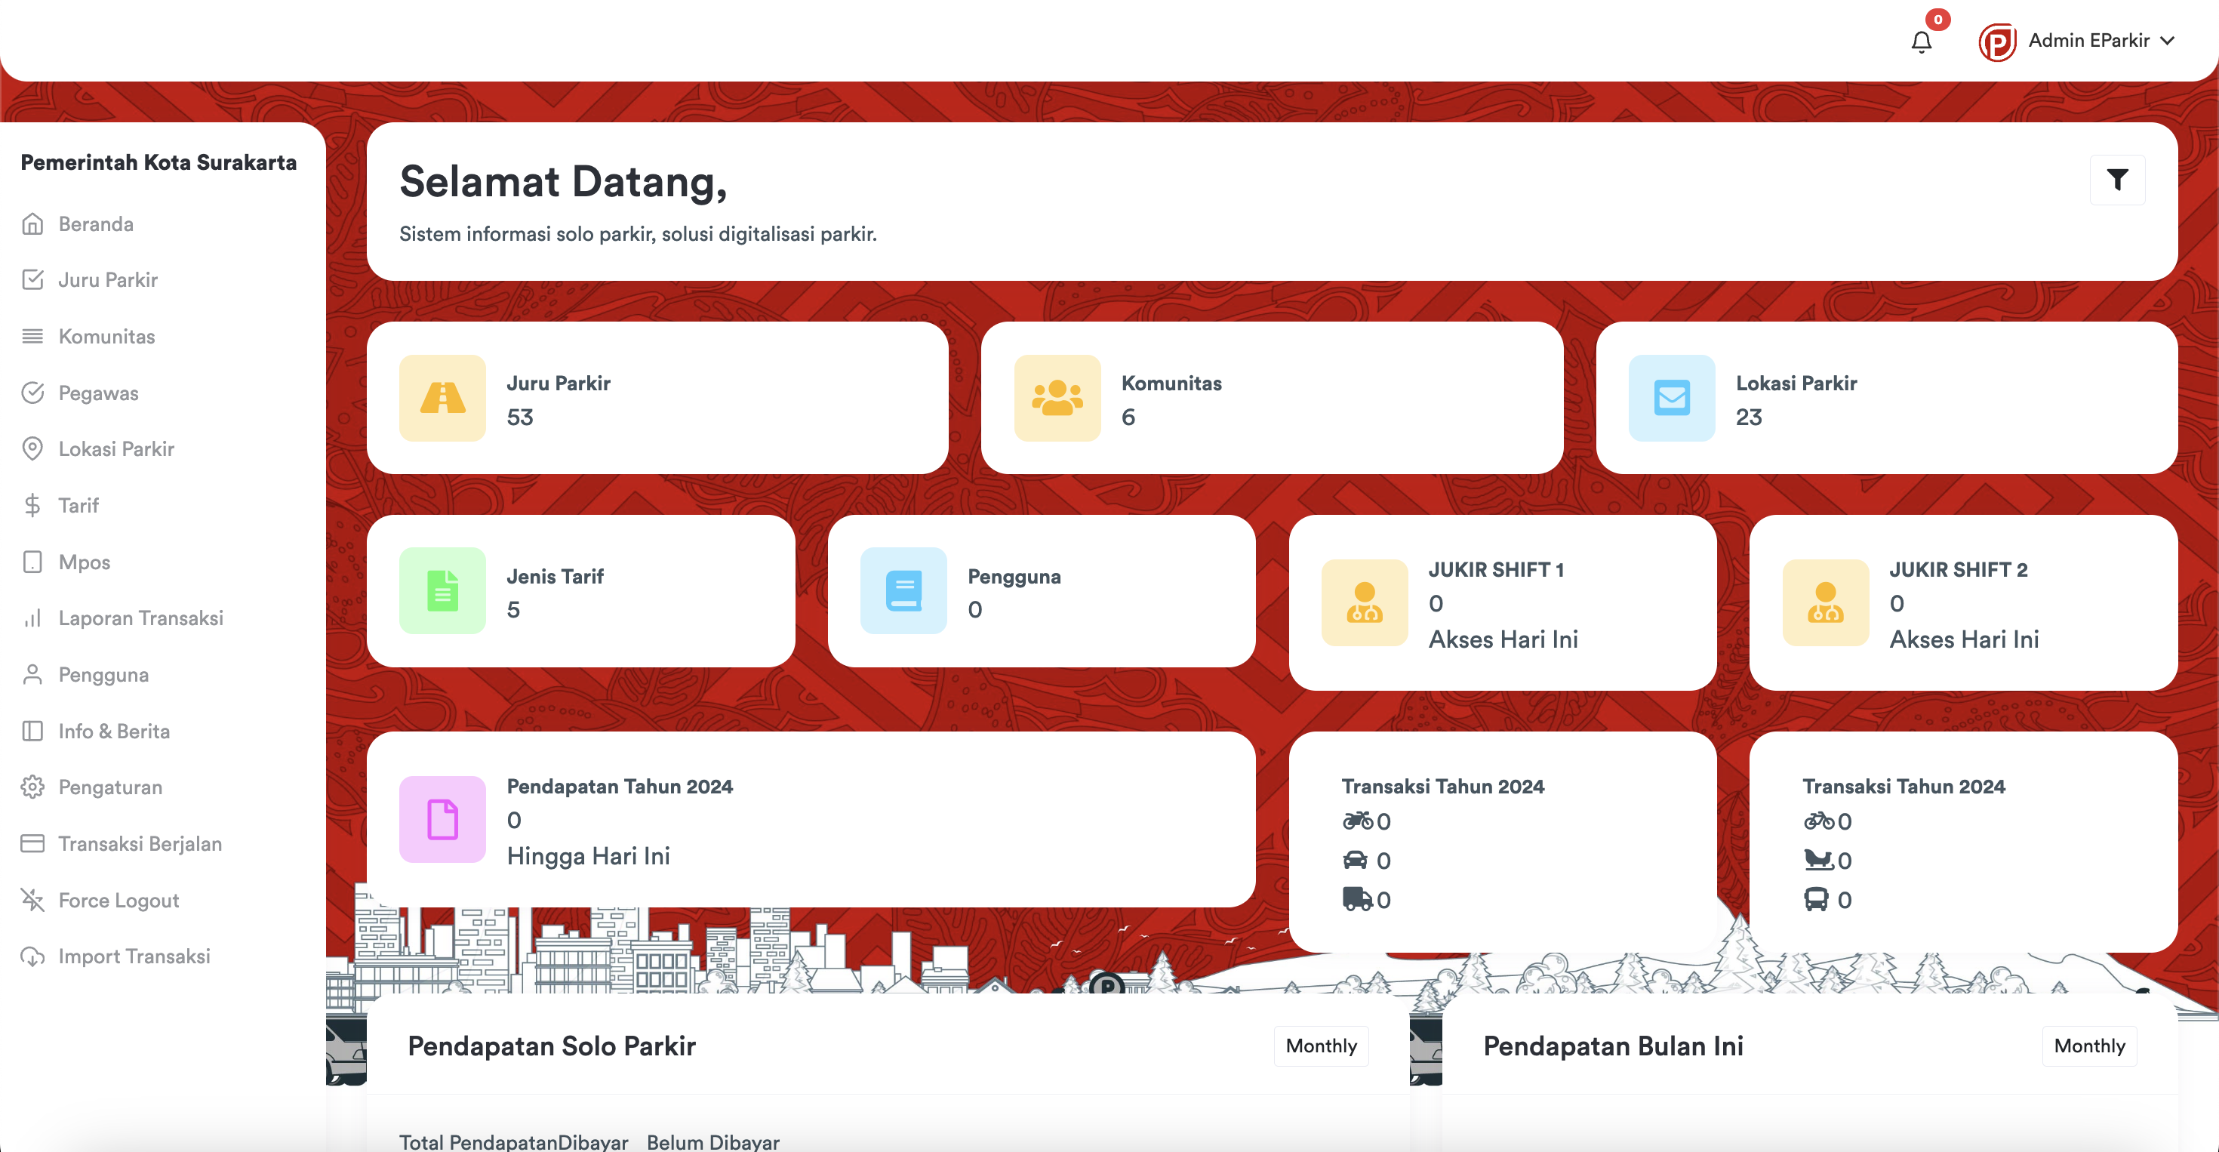
Task: Click the Import Transaksi download icon
Action: point(32,956)
